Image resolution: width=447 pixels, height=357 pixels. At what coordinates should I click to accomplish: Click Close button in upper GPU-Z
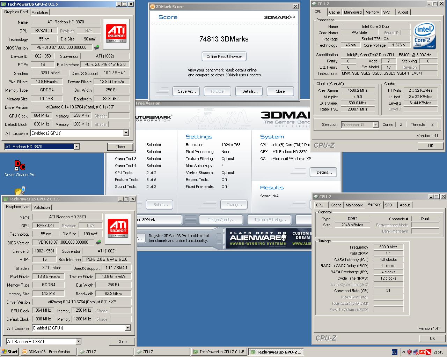120,147
